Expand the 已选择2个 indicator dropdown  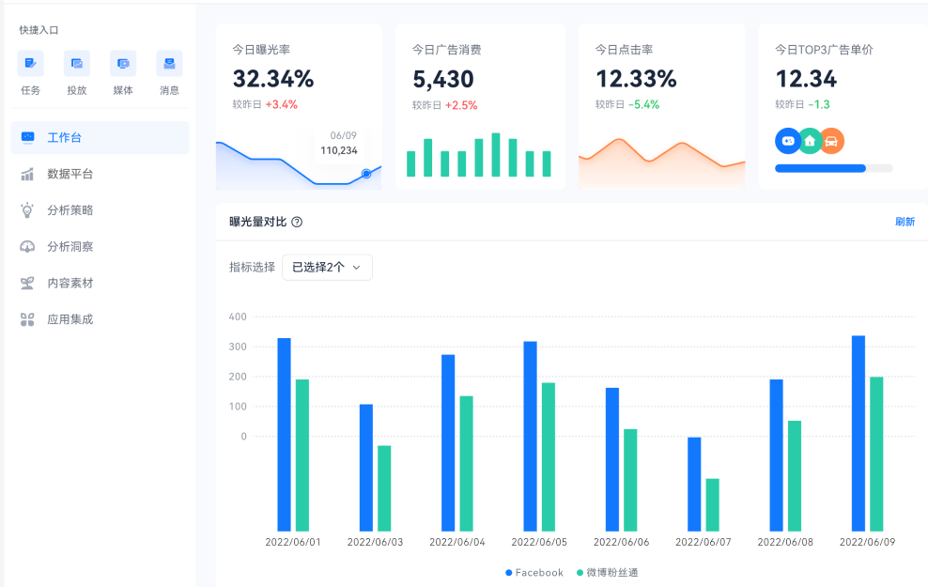tap(327, 268)
